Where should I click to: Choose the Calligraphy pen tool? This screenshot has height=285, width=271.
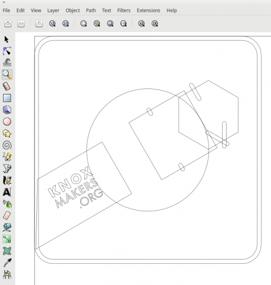click(x=7, y=180)
